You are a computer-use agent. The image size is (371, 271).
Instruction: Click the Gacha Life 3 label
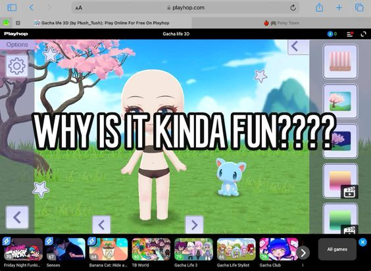185,265
